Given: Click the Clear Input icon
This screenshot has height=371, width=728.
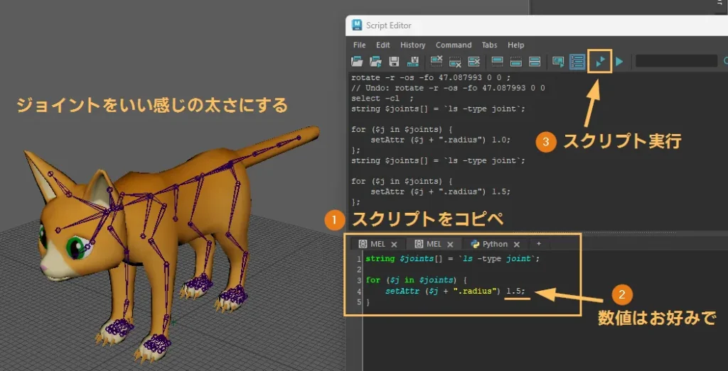Looking at the screenshot, I should point(455,61).
